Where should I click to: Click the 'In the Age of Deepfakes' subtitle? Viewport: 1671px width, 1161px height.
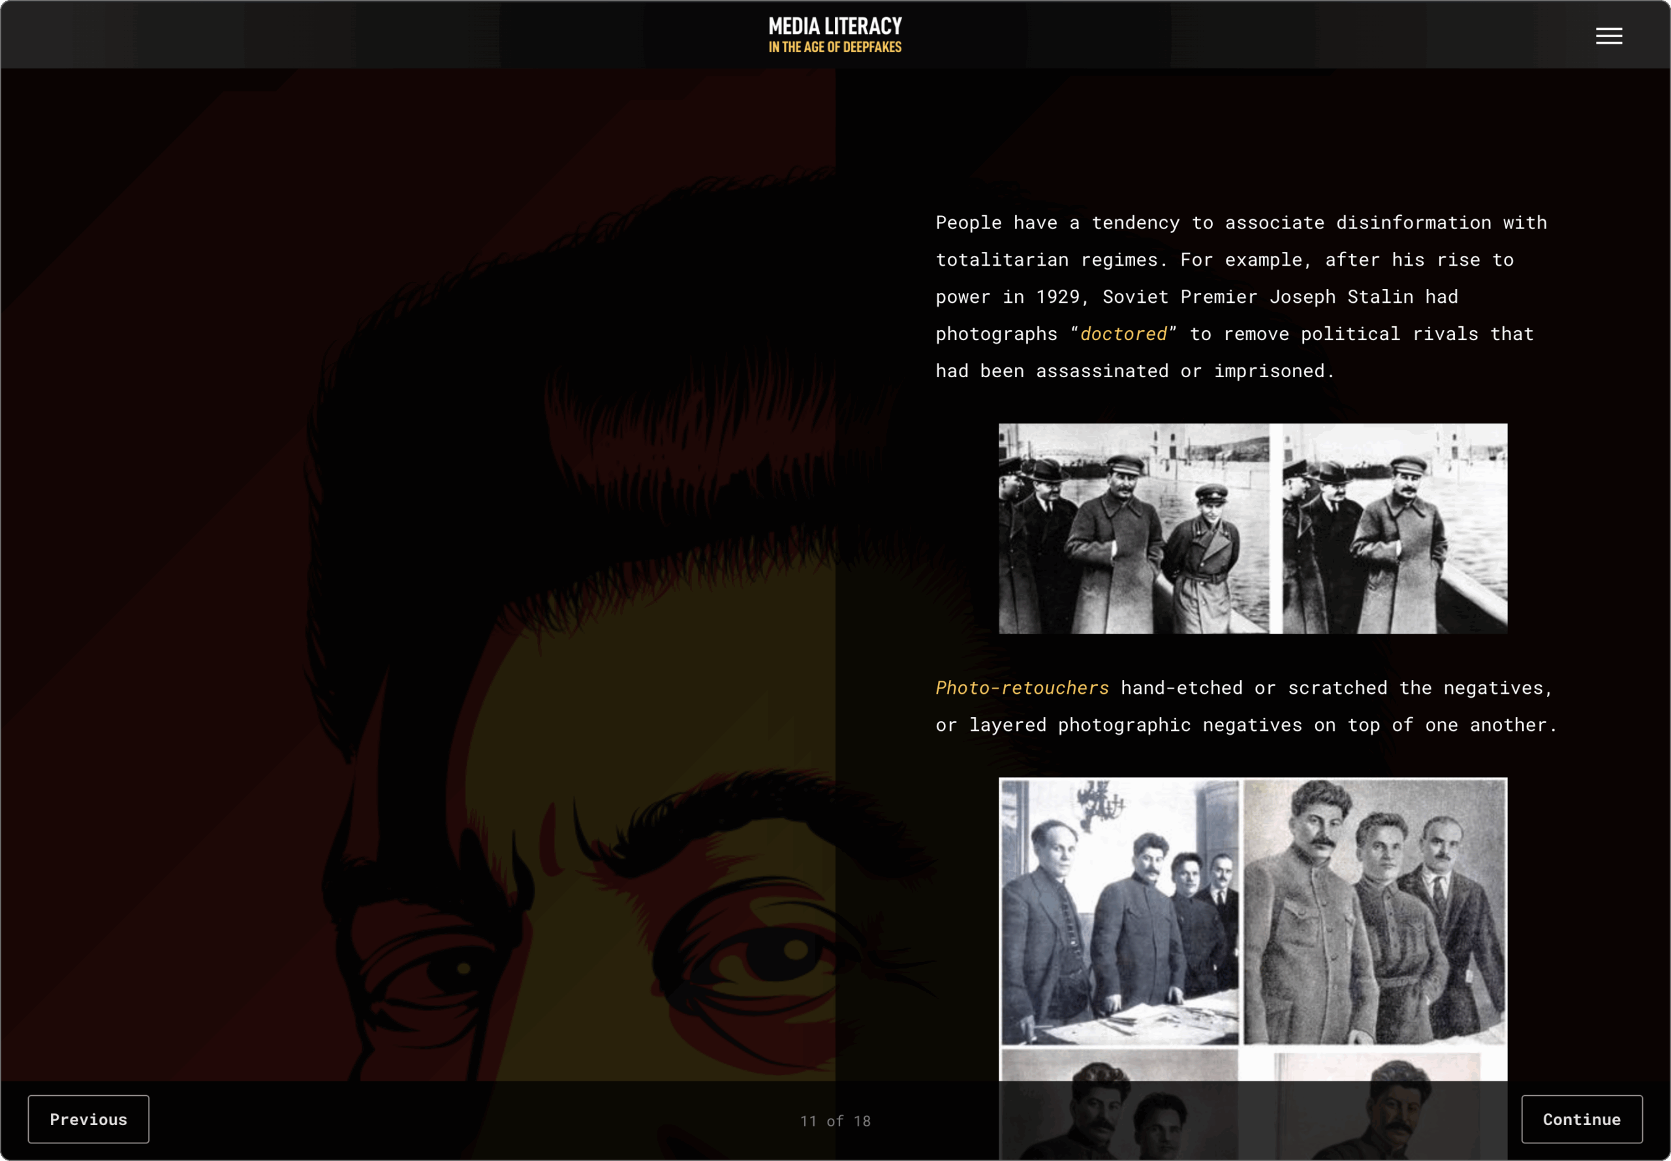[834, 47]
